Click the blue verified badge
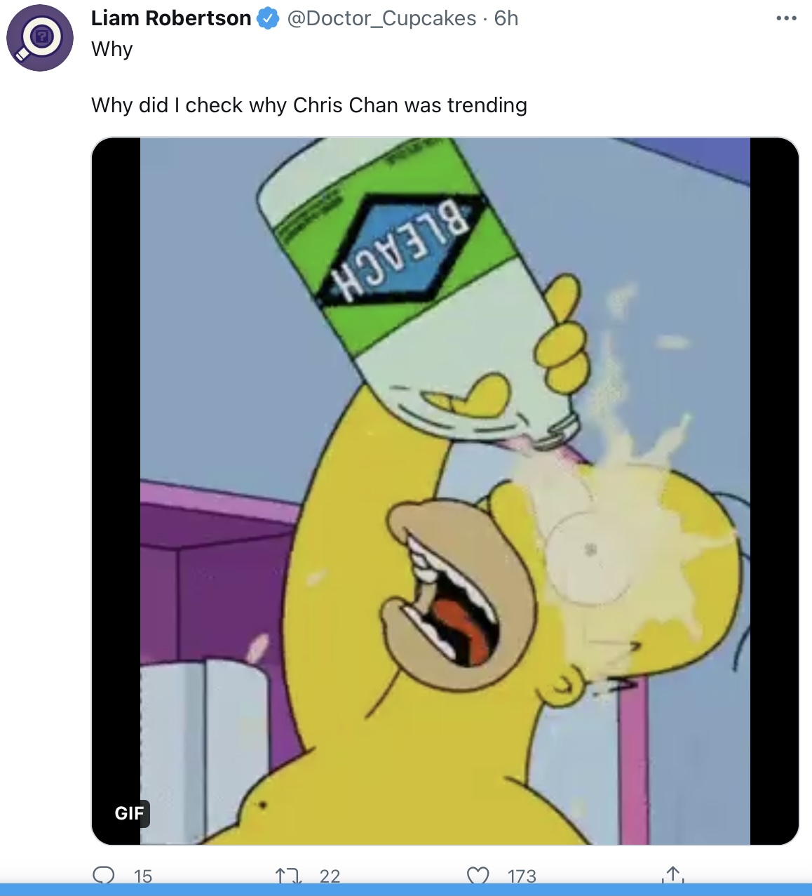Screen dimensions: 812x896 pyautogui.click(x=268, y=18)
